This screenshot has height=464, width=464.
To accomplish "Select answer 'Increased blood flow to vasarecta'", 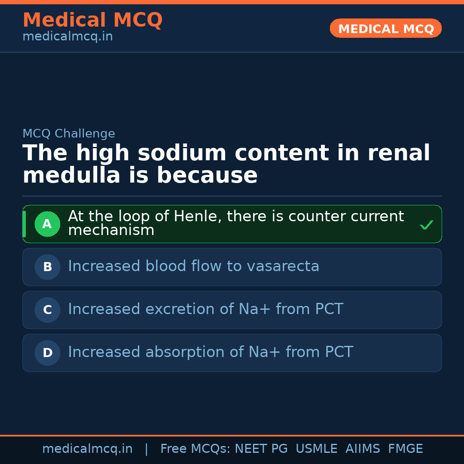I will click(193, 266).
